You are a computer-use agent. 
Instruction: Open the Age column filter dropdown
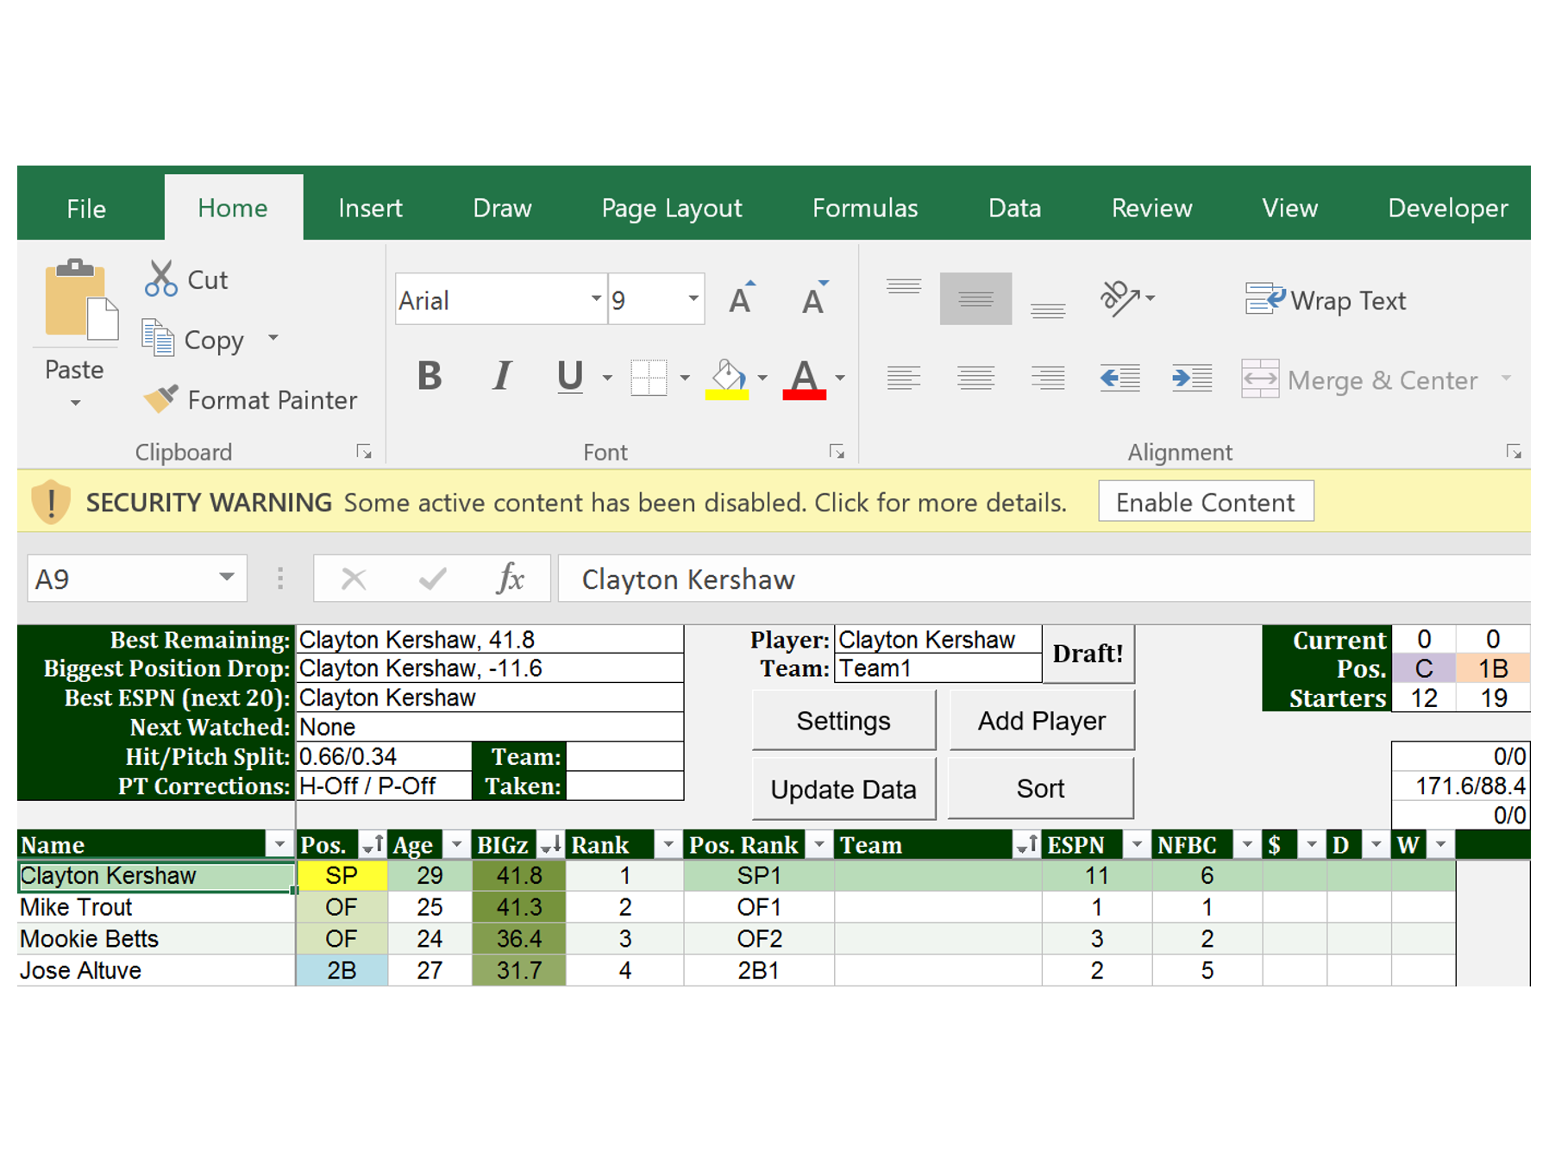click(x=457, y=844)
